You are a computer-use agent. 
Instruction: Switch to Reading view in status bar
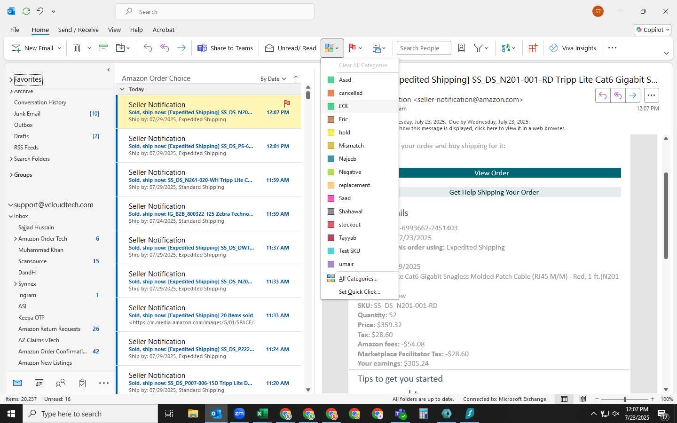(x=583, y=399)
